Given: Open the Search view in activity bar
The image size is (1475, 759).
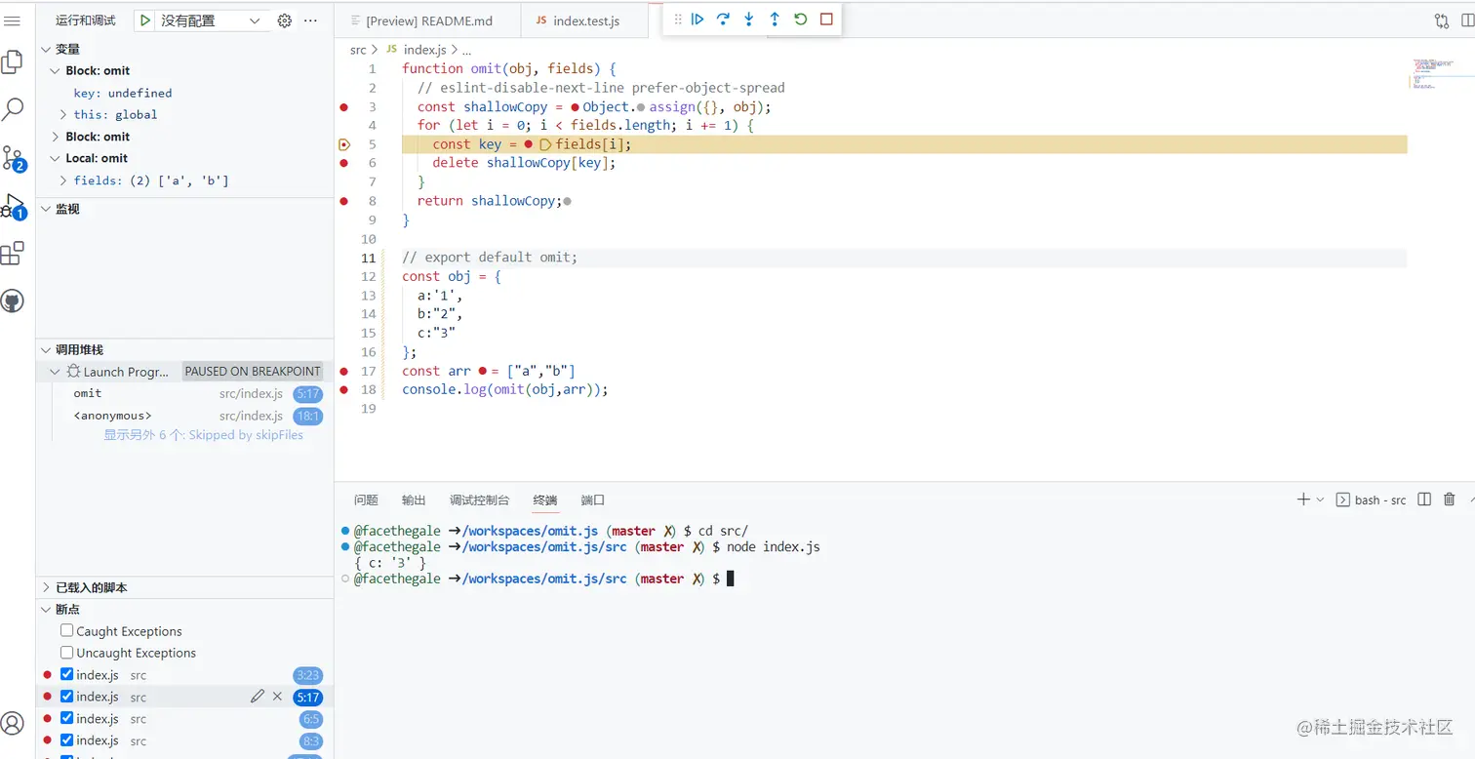Looking at the screenshot, I should point(13,109).
